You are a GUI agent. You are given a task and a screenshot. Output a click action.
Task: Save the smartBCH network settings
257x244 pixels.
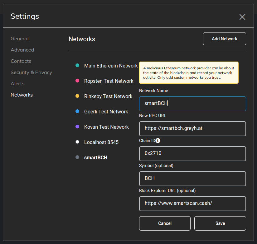220,223
